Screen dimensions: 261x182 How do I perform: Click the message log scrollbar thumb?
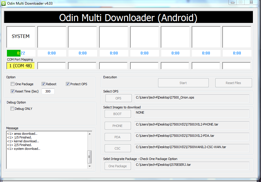[90, 157]
